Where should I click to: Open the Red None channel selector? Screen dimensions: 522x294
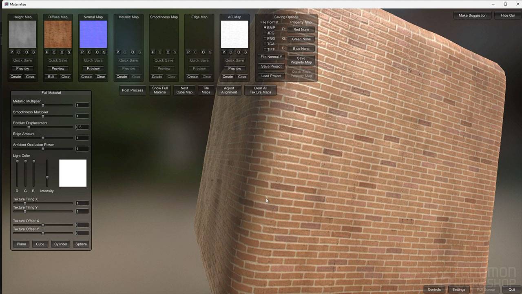point(301,30)
